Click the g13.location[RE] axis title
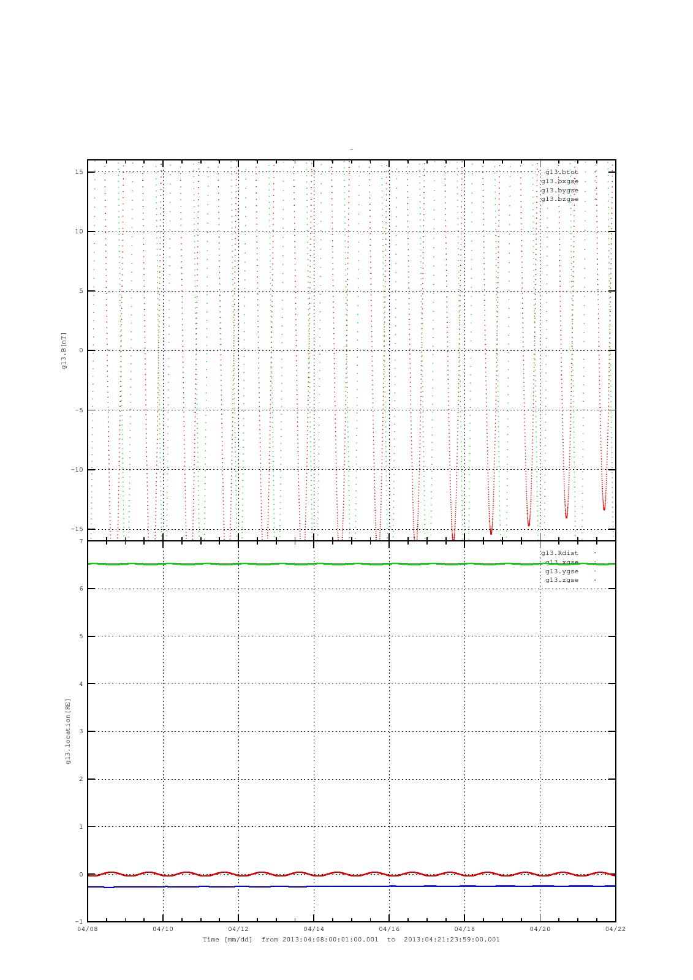693x980 pixels. tap(68, 731)
